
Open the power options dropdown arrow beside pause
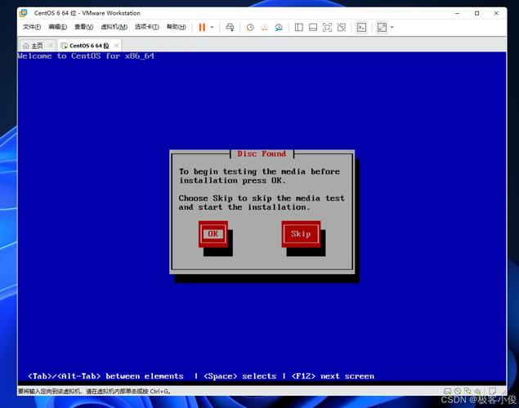click(213, 28)
